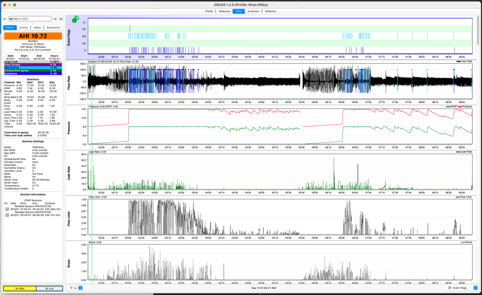The height and width of the screenshot is (295, 482).
Task: Open the Event Flags selector at bottom right
Action: click(476, 288)
